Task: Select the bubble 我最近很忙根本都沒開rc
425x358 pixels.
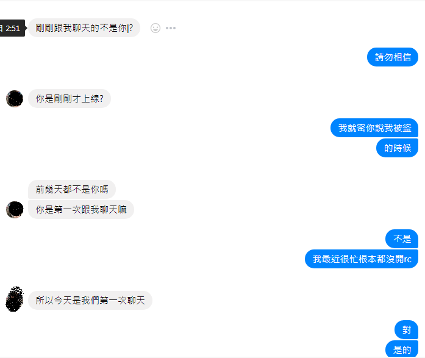Action: pos(362,259)
